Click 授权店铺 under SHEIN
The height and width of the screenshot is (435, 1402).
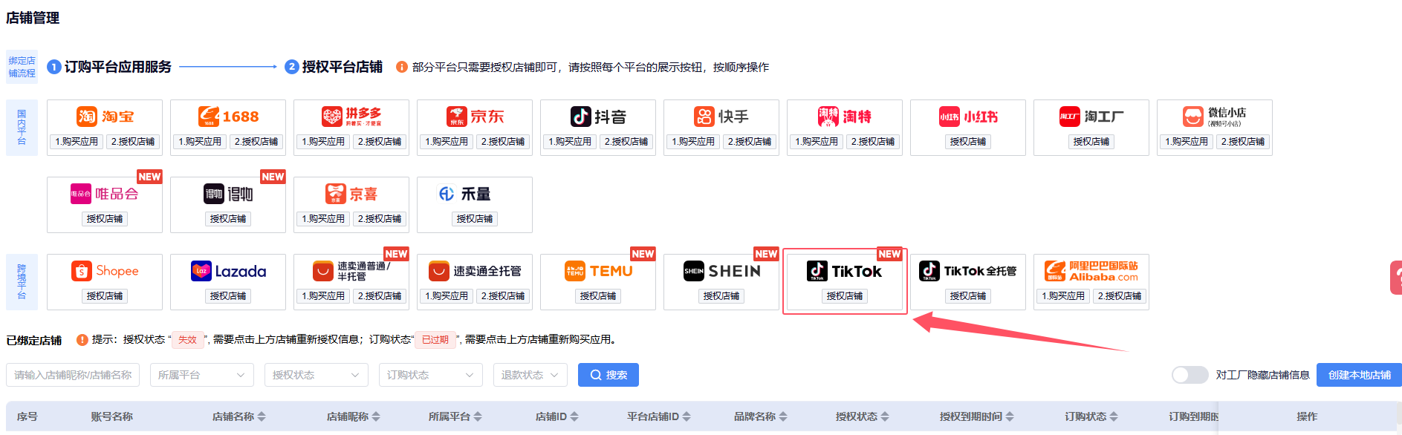click(x=721, y=296)
